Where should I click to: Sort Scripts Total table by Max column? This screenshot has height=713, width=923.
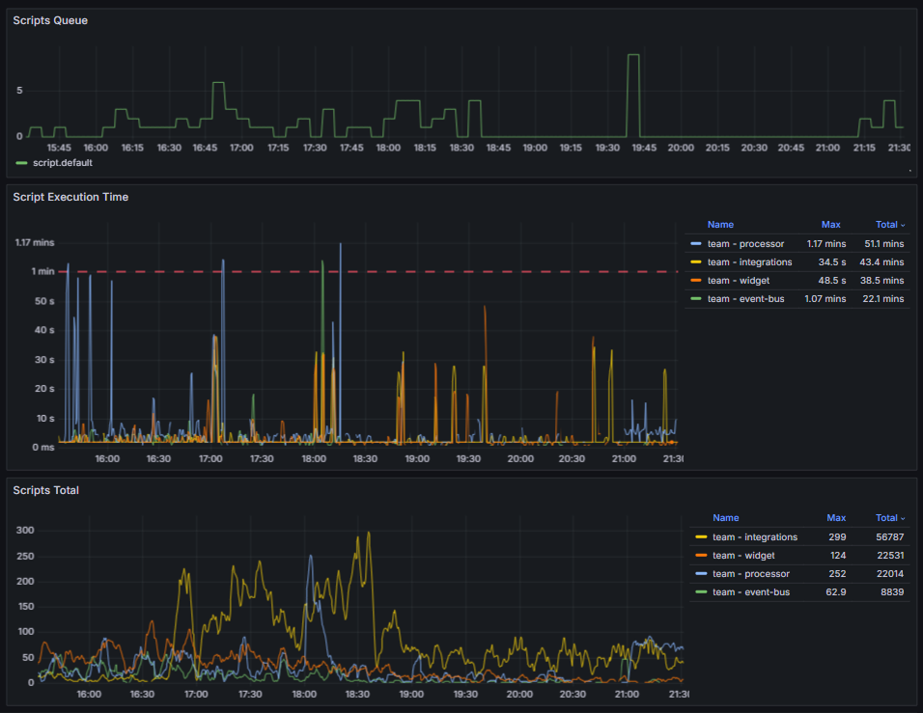(x=836, y=517)
